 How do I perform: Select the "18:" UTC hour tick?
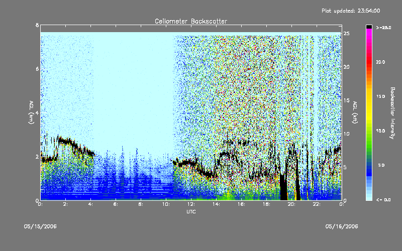(x=267, y=204)
